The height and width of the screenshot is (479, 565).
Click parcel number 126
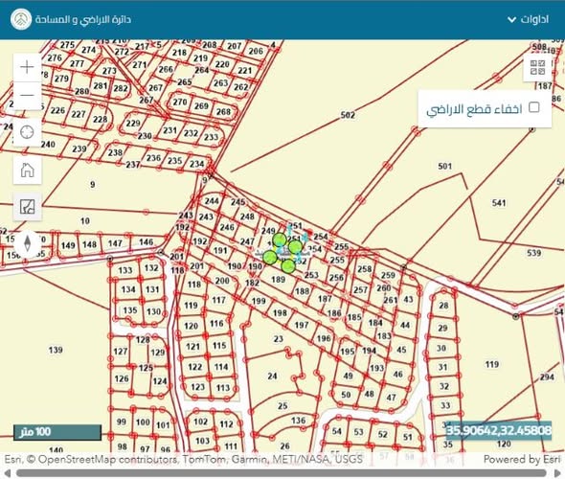122,378
